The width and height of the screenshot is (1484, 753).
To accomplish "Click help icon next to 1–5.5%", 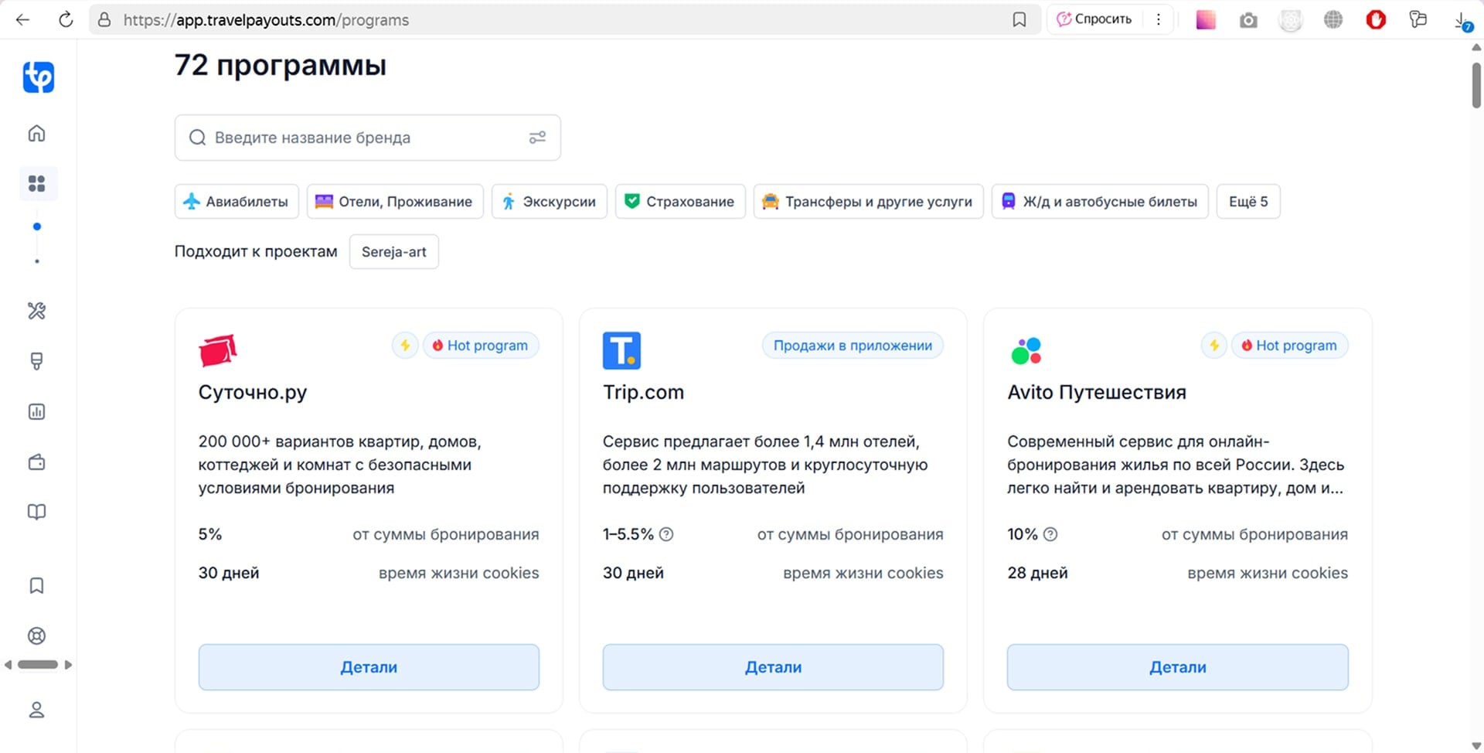I will coord(666,534).
